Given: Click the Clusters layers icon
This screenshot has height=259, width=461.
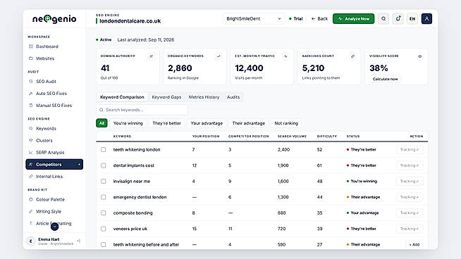Looking at the screenshot, I should (31, 140).
